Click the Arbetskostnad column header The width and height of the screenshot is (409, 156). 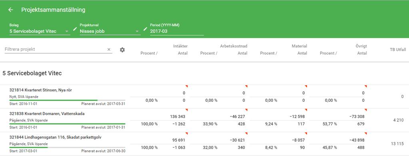pos(234,46)
